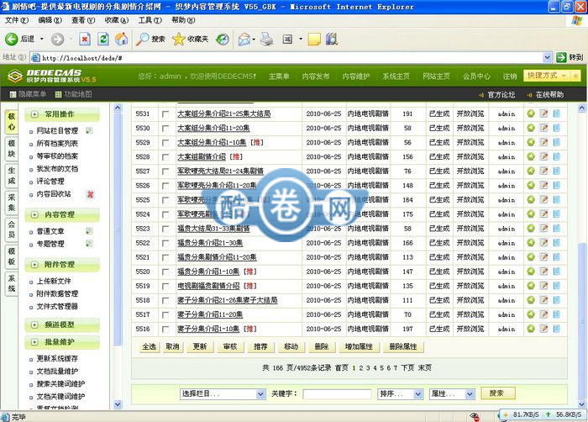
Task: Check the box for row 5528
Action: tap(165, 157)
